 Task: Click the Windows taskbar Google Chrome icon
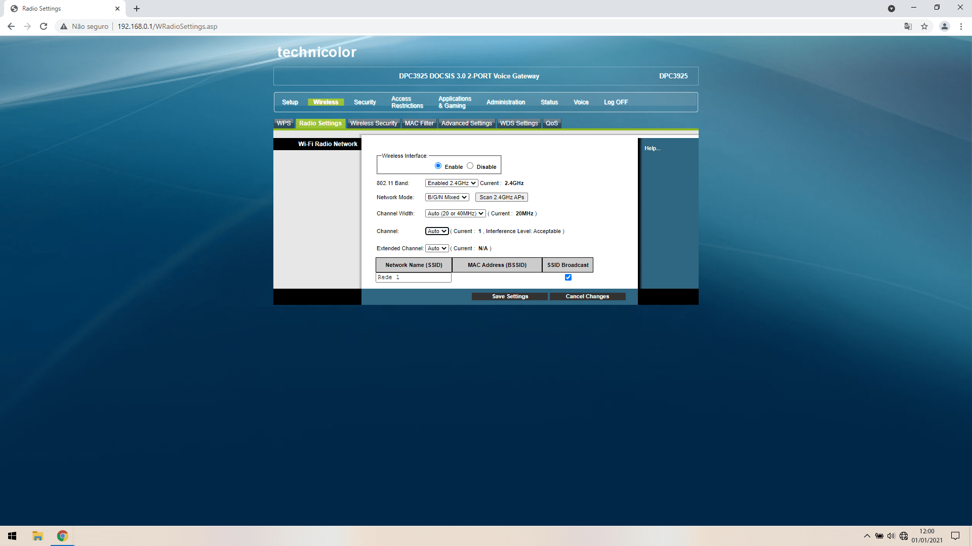click(61, 536)
